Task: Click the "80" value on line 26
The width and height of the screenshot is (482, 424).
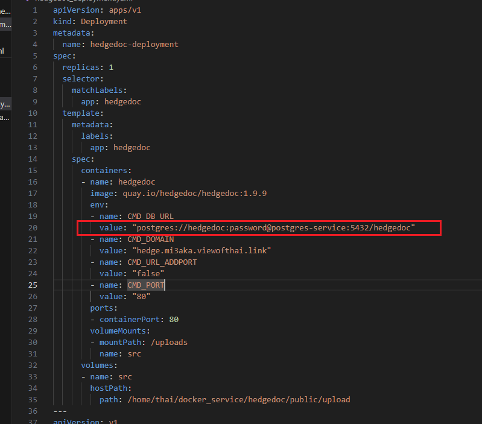Action: coord(141,297)
